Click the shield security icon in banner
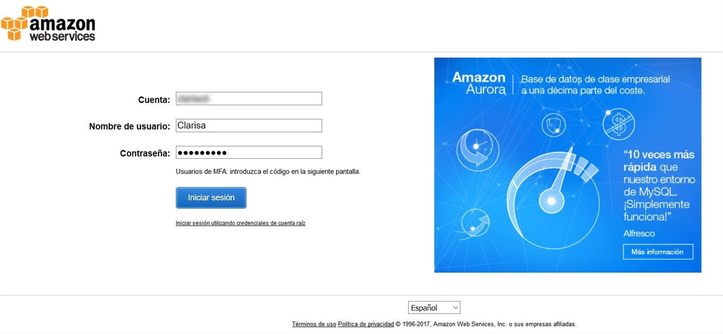This screenshot has width=723, height=334. 554,125
